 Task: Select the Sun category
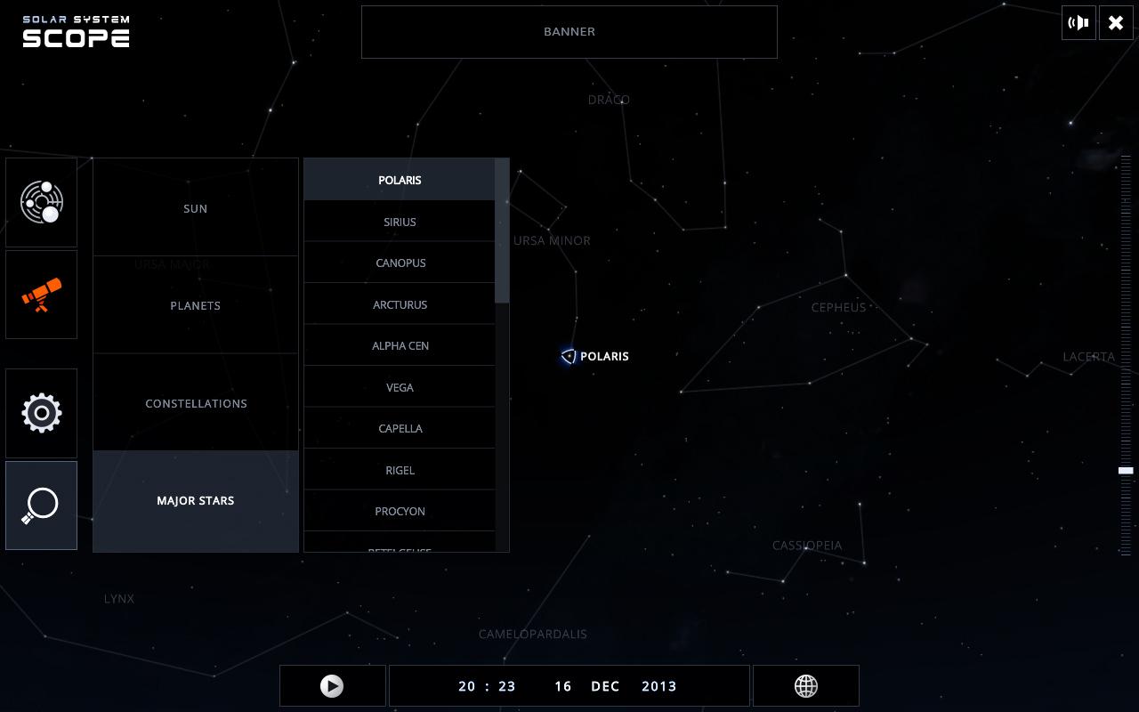[196, 207]
